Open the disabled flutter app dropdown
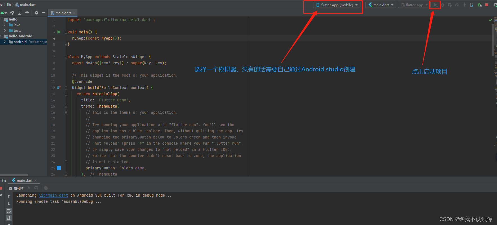497x225 pixels. pos(414,5)
